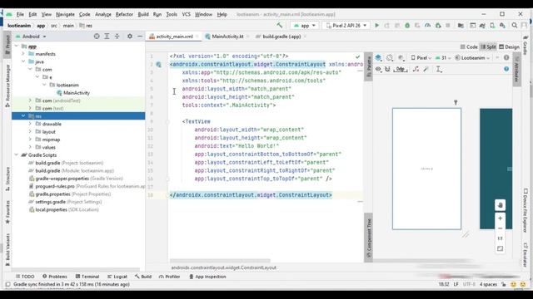Select MainActivity in project tree
The height and width of the screenshot is (299, 533).
(77, 93)
